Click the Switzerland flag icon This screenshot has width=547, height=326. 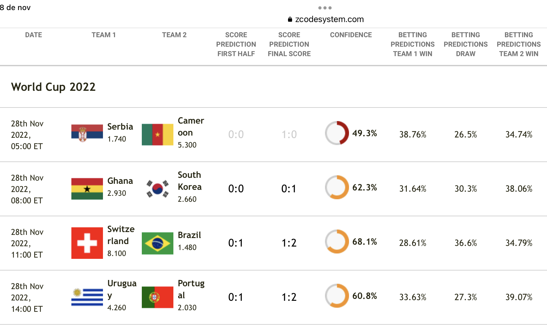click(87, 243)
